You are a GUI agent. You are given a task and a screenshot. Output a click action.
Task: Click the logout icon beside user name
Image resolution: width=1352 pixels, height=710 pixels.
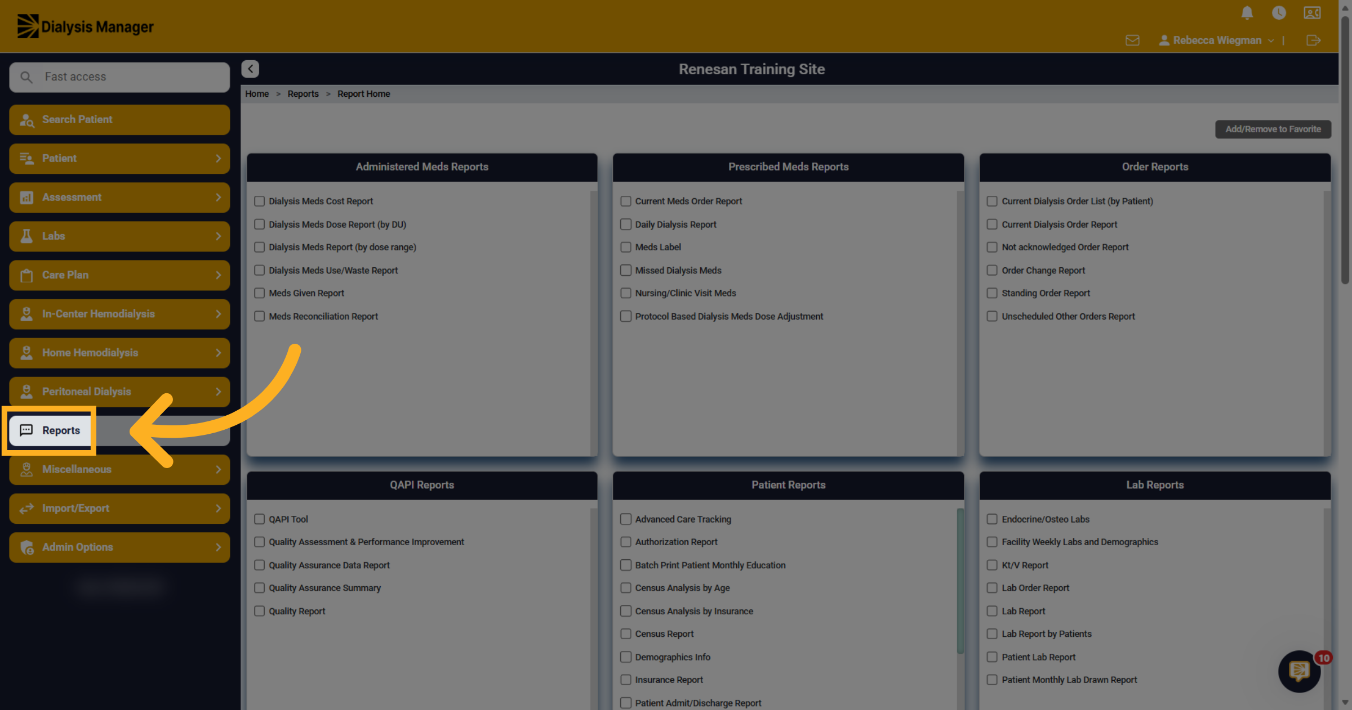(x=1313, y=41)
